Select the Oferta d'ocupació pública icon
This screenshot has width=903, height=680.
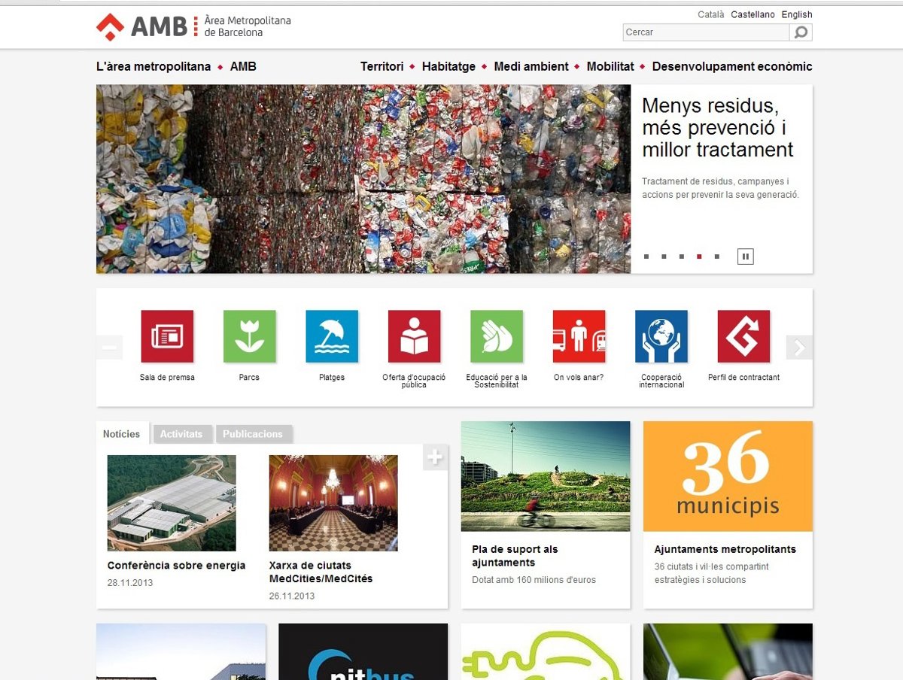click(x=414, y=336)
